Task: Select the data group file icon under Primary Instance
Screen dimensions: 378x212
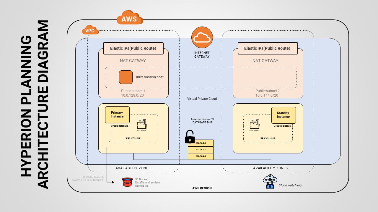Action: coord(141,124)
